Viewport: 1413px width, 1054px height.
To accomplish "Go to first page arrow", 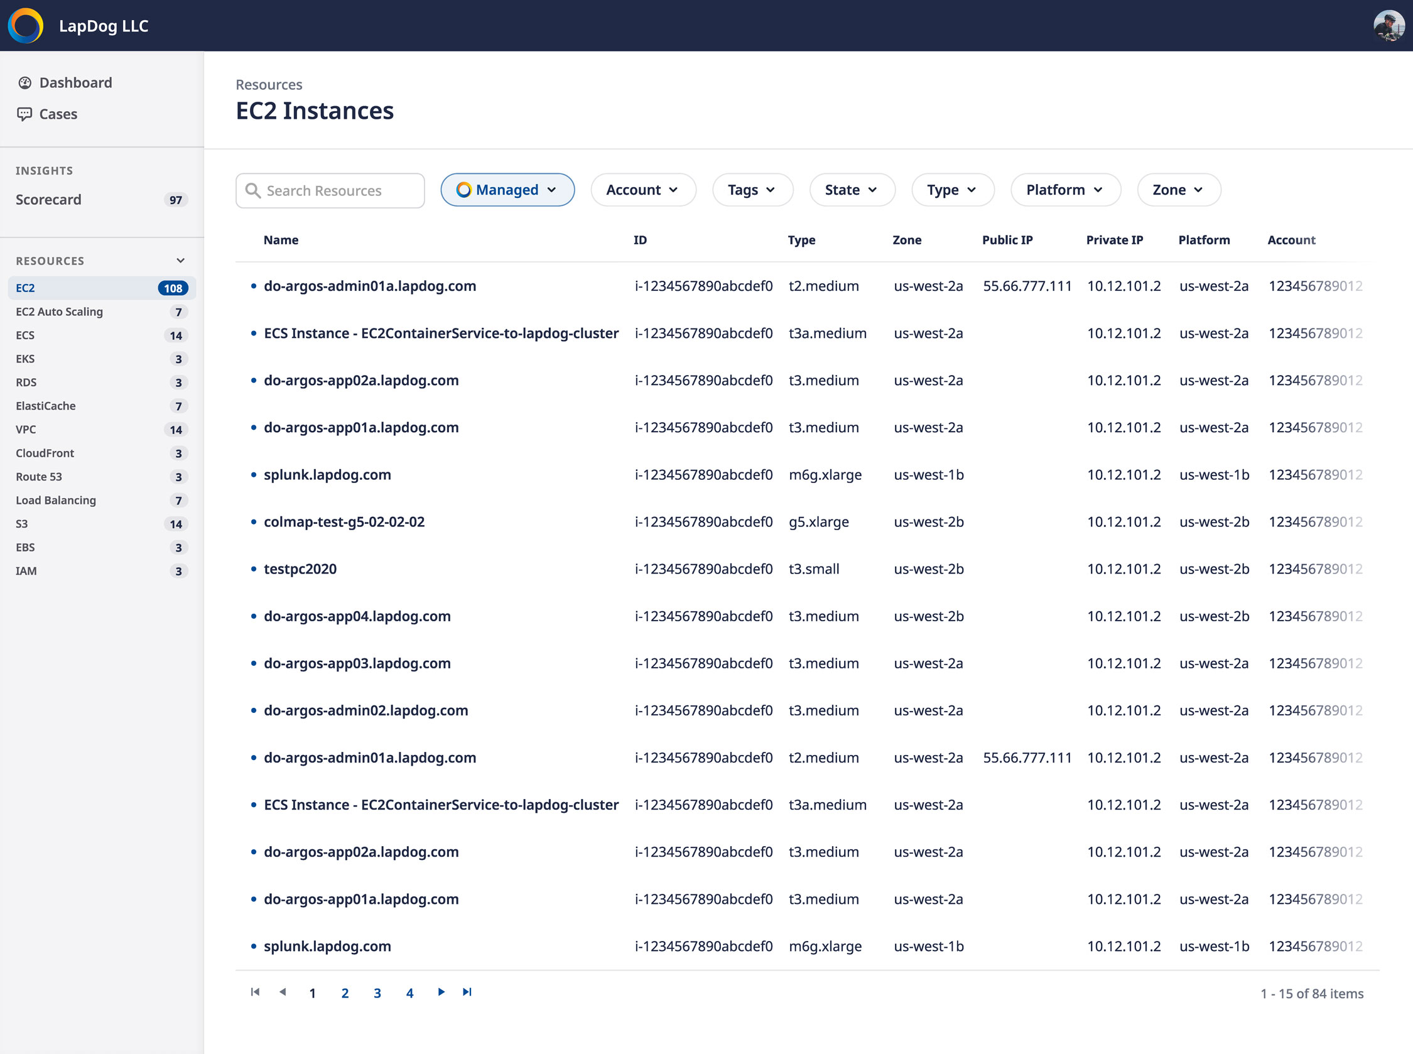I will click(255, 992).
